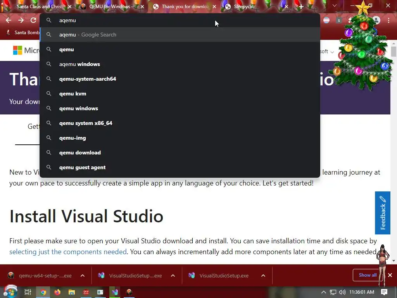Pick the 'qemu kvm' suggestion
The image size is (397, 298).
coord(180,94)
